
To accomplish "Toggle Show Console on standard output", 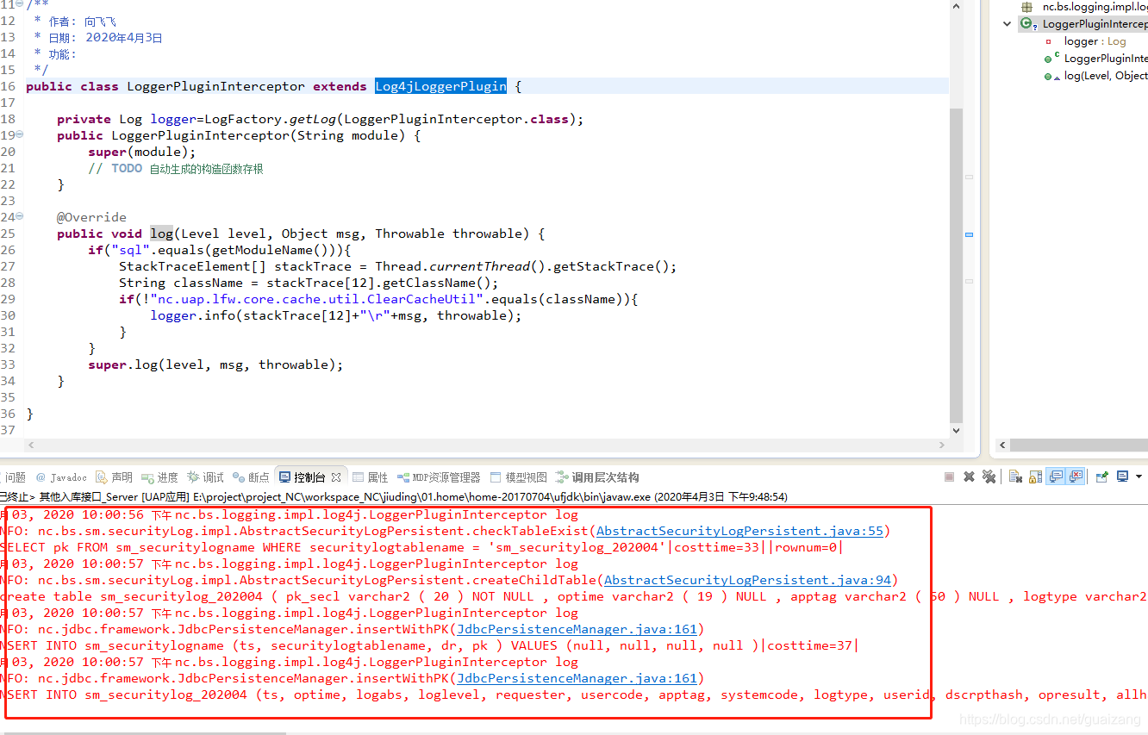I will [1056, 477].
